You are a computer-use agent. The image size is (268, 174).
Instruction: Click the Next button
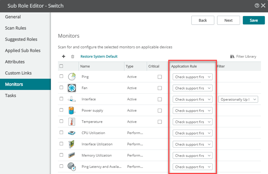(229, 20)
